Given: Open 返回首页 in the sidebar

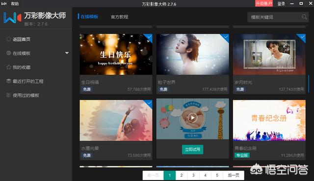Looking at the screenshot, I should click(22, 39).
